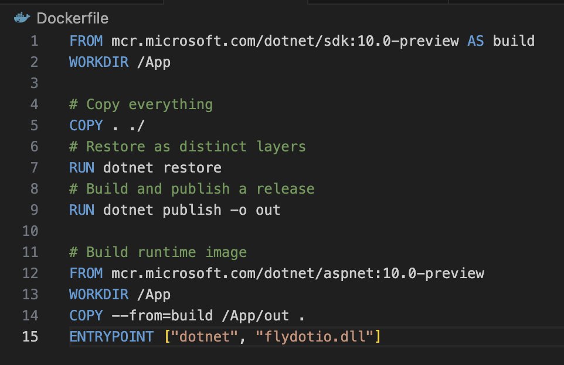The height and width of the screenshot is (365, 564).
Task: Click line number 9 in gutter
Action: coord(34,210)
